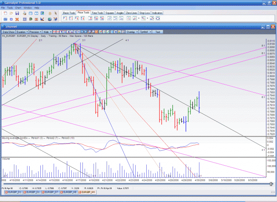Open the Help menu
Image resolution: width=277 pixels, height=202 pixels.
tap(37, 8)
